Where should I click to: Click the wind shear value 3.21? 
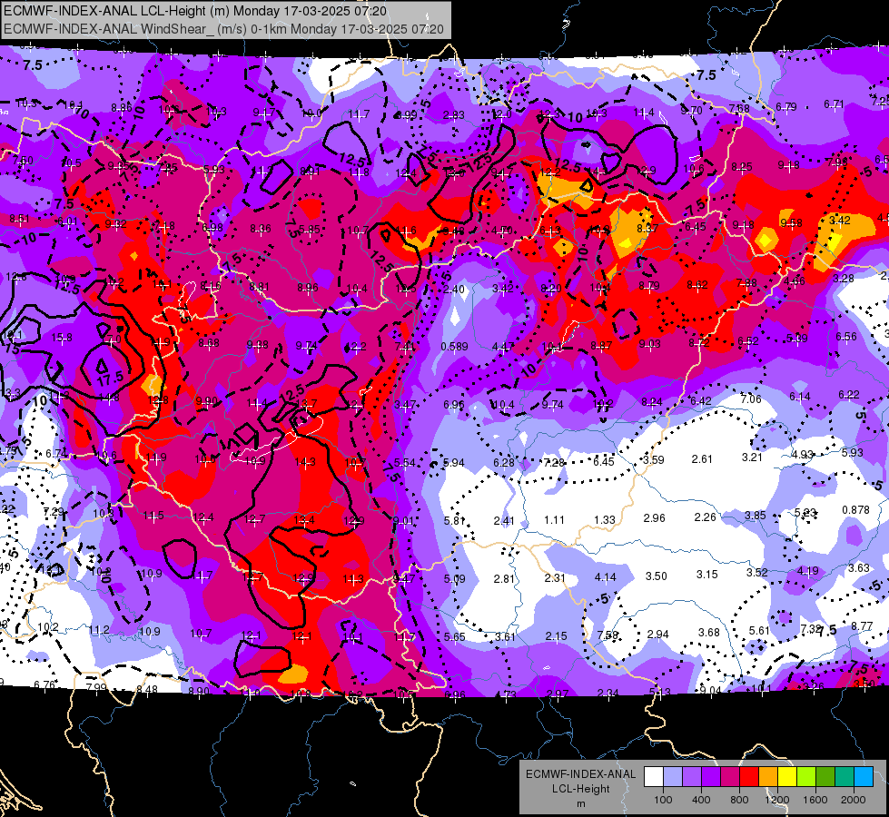pyautogui.click(x=752, y=457)
